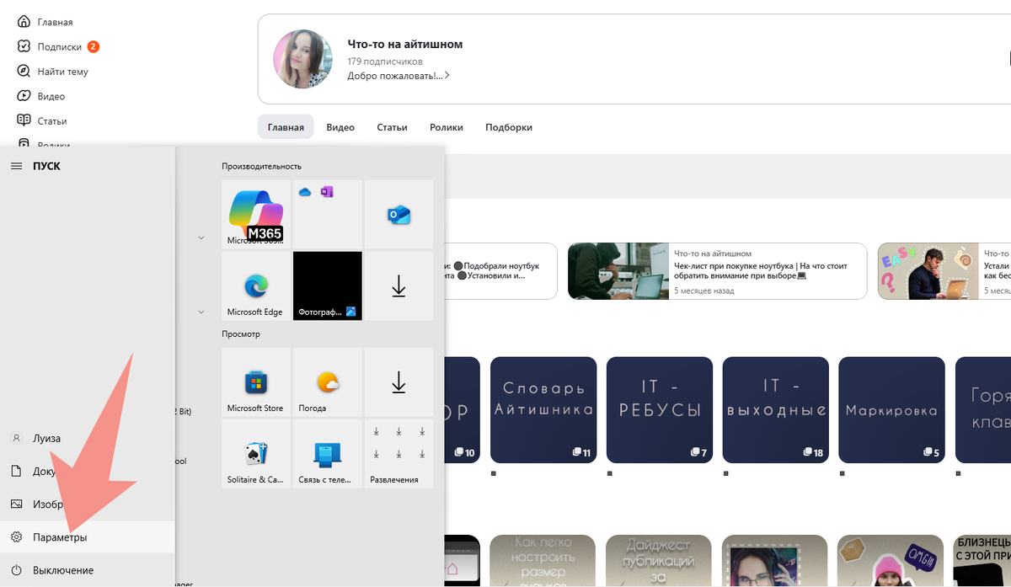Open the Как легко настроить video thumbnail
Viewport: 1011px width, 587px height.
point(543,560)
